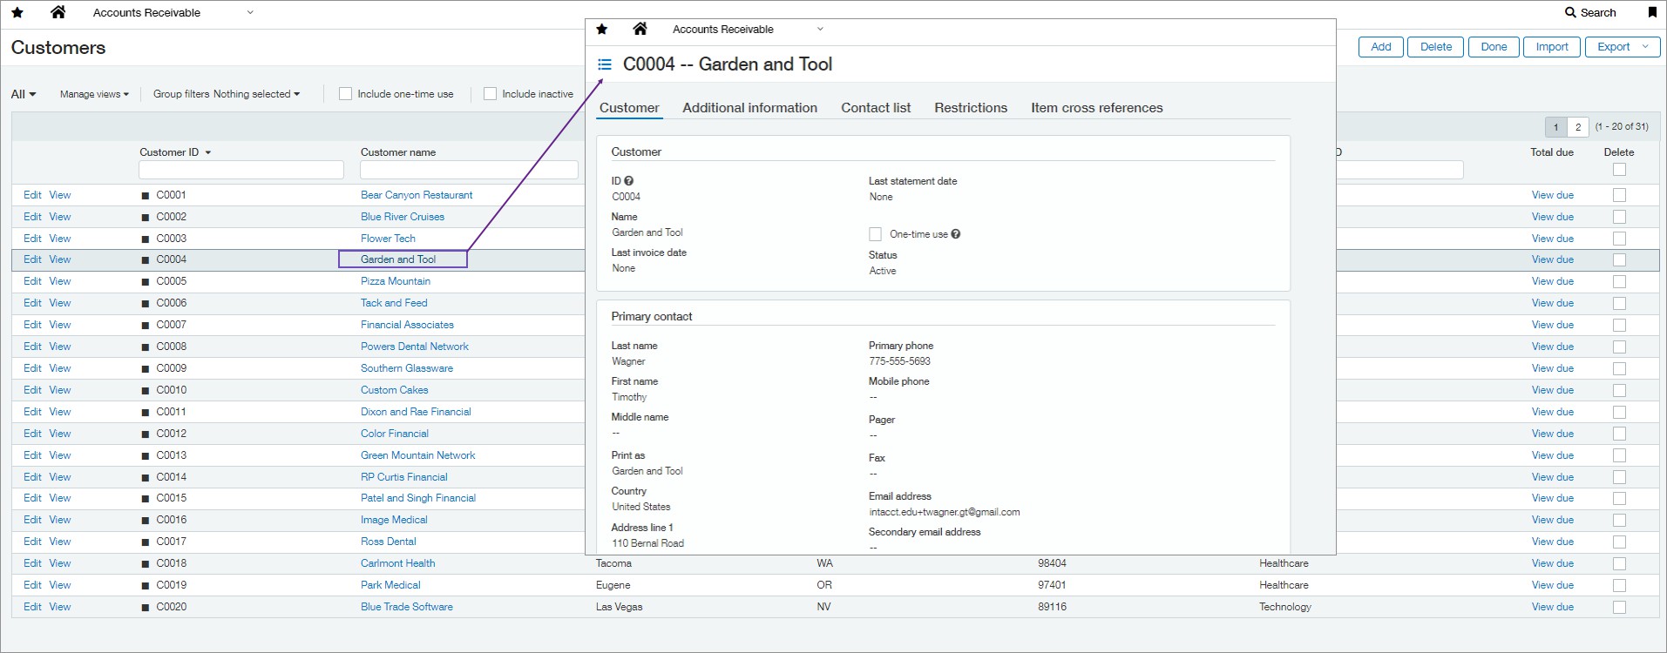Click the bookmark icon beside Search

point(1651,12)
